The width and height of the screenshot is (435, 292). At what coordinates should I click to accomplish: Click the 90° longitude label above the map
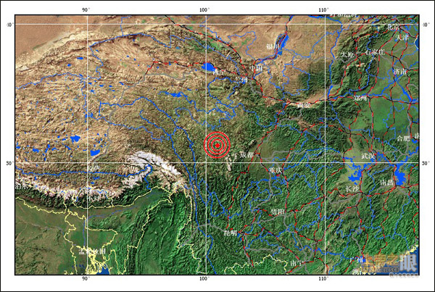point(86,10)
